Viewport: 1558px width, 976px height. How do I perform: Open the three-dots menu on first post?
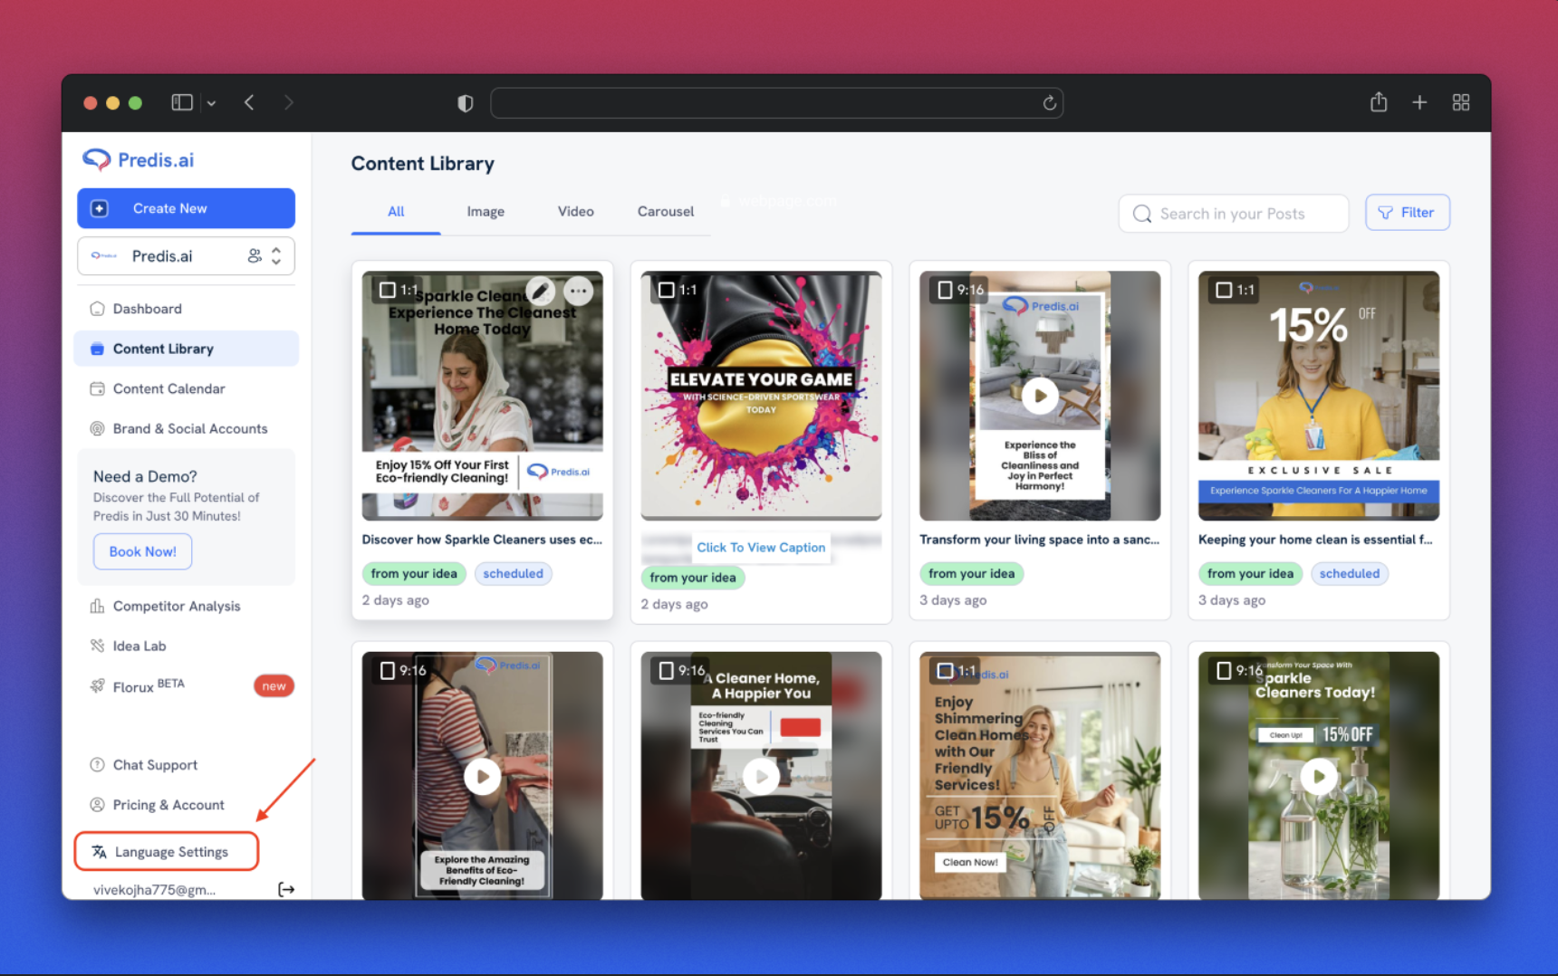coord(579,291)
